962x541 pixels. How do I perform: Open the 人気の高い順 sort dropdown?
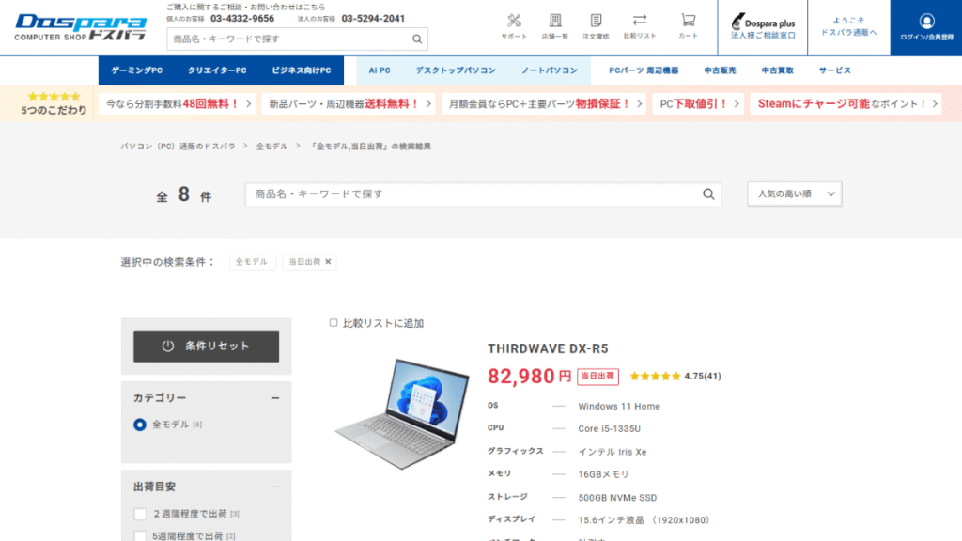(x=795, y=193)
